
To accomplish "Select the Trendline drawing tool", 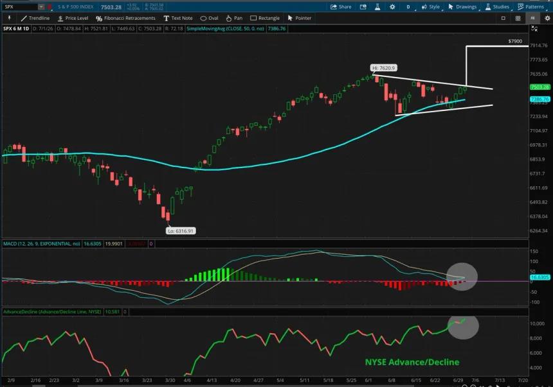I will point(35,18).
